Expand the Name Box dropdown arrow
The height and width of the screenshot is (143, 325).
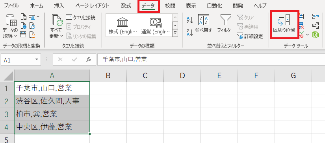point(37,59)
